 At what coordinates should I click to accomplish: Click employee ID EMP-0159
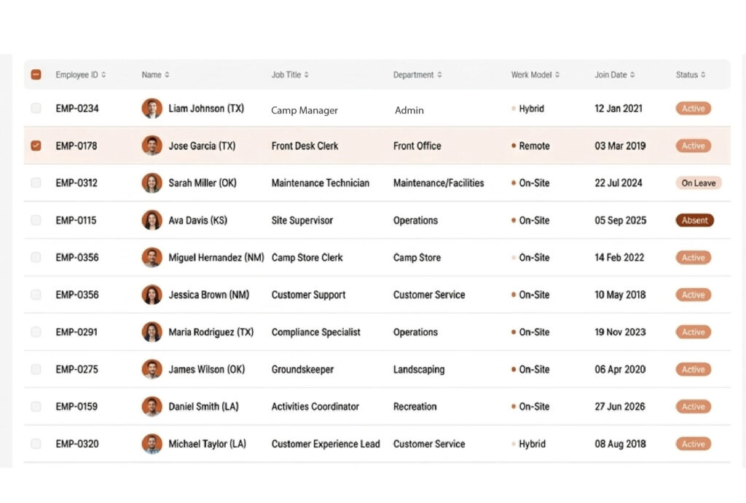click(76, 407)
